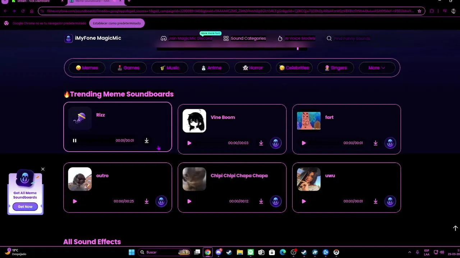Download Chipi Chipi Chapa Chapa sound

261,201
